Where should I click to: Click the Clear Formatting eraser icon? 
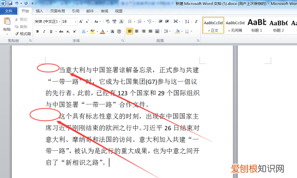(107, 21)
